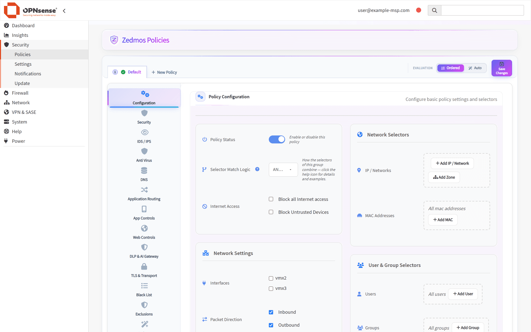Open the Application Routing shuffle section
531x332 pixels.
coord(144,194)
